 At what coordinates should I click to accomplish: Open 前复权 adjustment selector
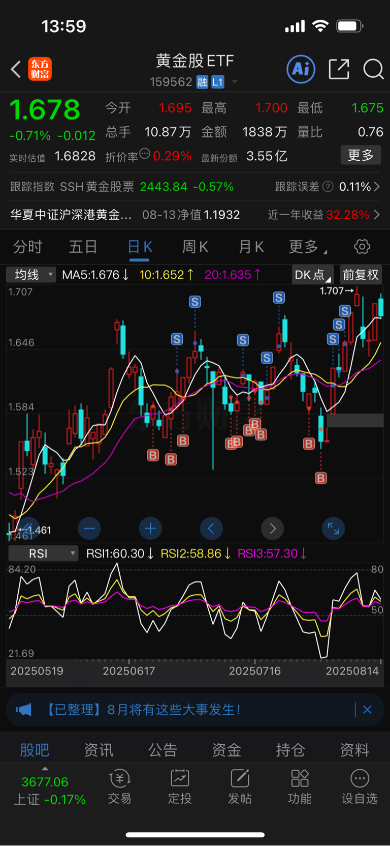[361, 275]
